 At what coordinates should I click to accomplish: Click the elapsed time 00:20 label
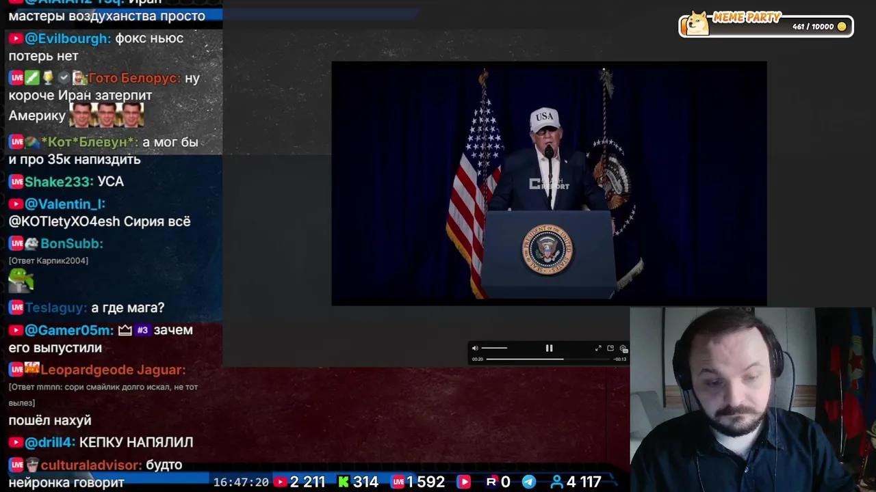coord(477,359)
